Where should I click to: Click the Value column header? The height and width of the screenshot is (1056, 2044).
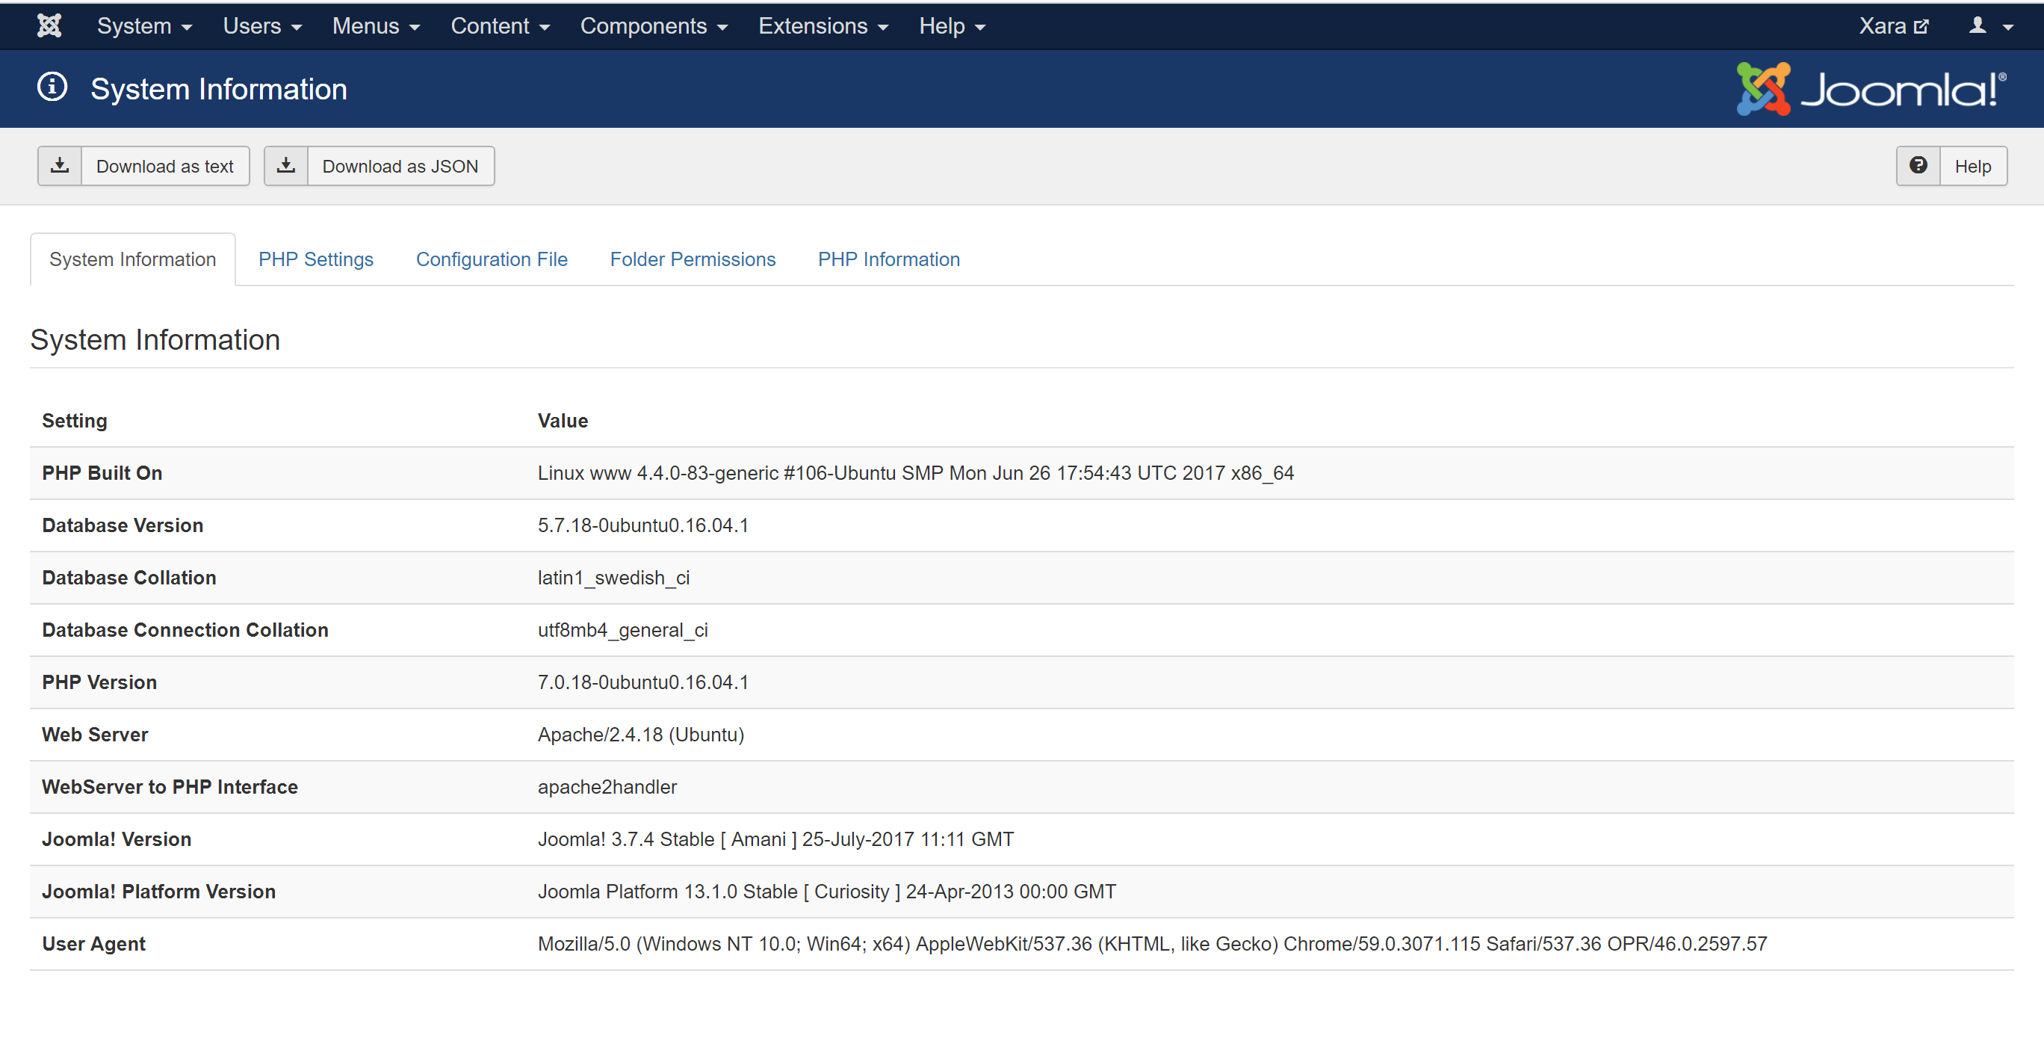pyautogui.click(x=563, y=421)
